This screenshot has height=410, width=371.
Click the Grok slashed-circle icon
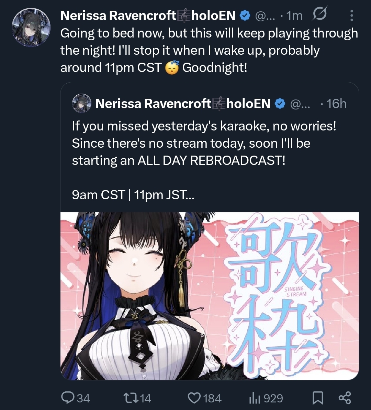tap(319, 14)
